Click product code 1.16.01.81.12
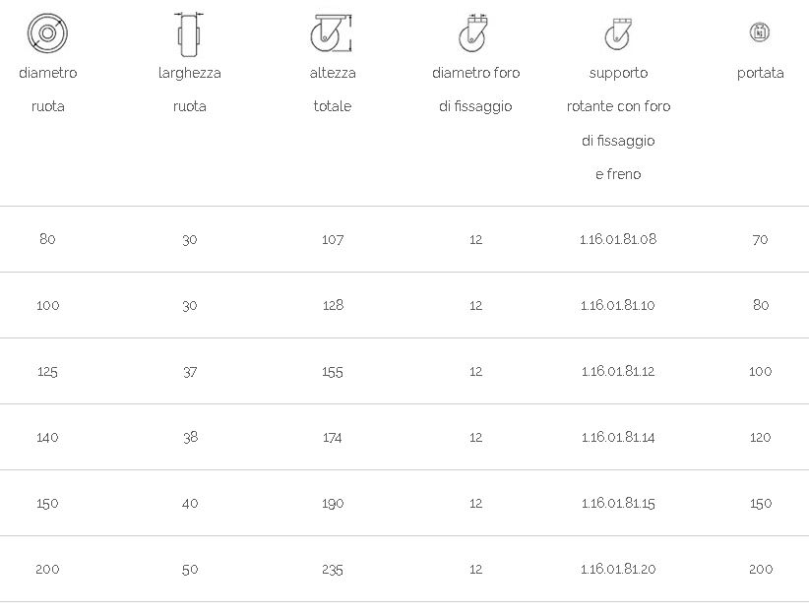 (x=618, y=371)
